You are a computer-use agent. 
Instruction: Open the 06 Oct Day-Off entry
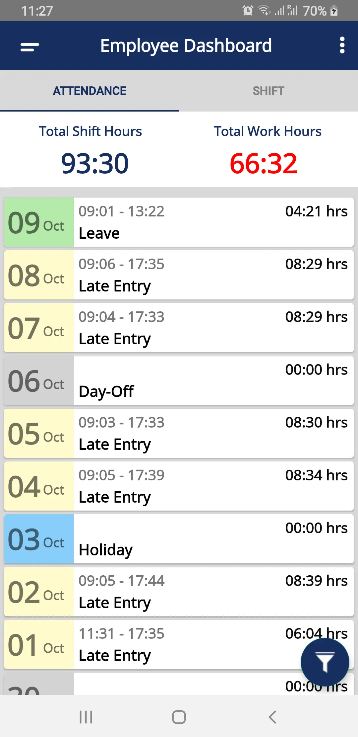(179, 380)
